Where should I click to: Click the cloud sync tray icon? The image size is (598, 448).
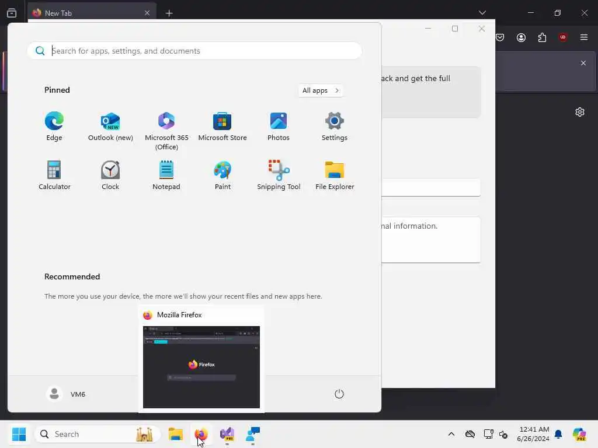[x=470, y=434]
